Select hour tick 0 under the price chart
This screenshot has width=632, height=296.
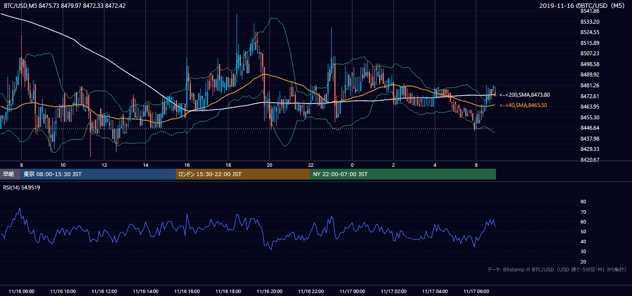pyautogui.click(x=352, y=165)
